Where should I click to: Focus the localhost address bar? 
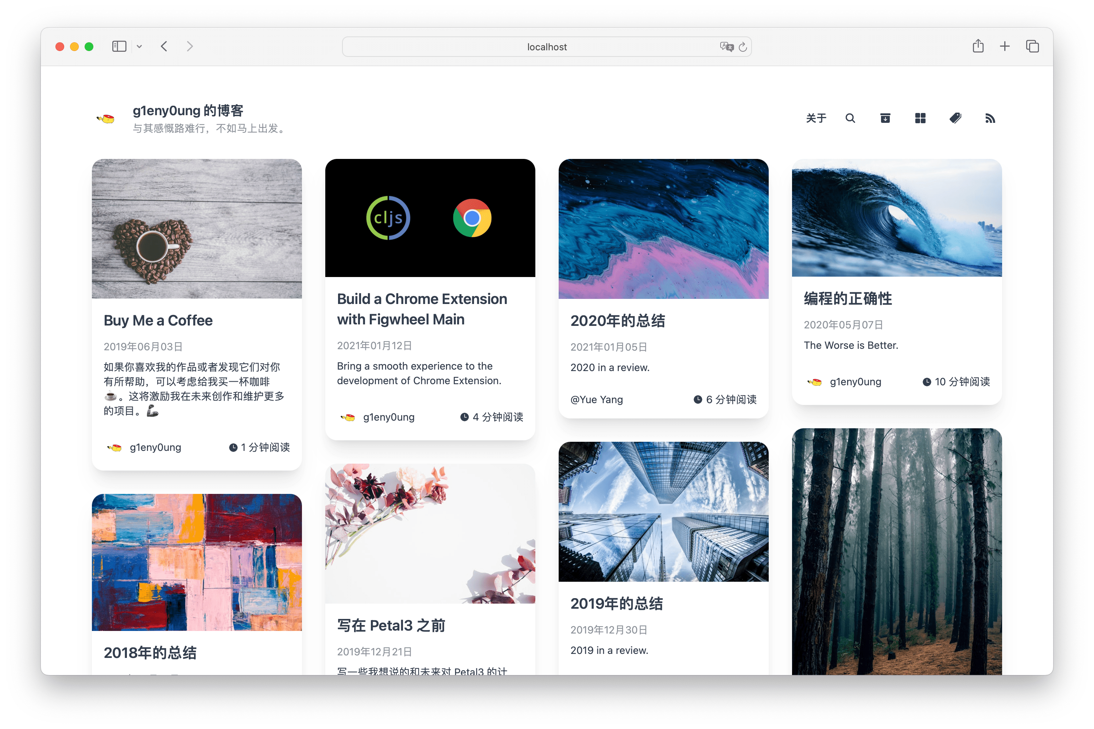coord(547,47)
